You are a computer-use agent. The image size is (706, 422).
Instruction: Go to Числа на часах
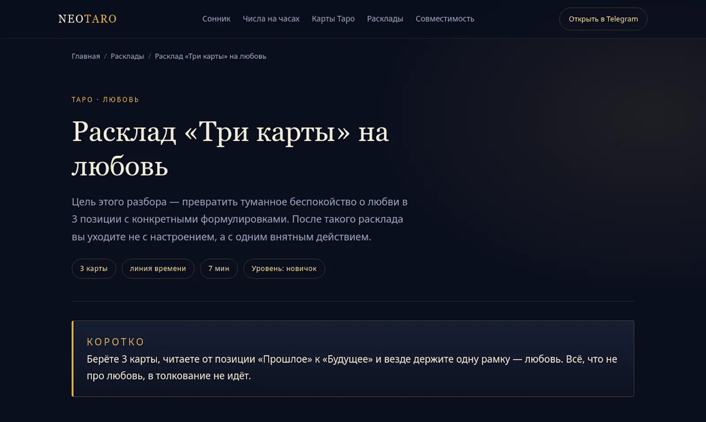pyautogui.click(x=271, y=19)
